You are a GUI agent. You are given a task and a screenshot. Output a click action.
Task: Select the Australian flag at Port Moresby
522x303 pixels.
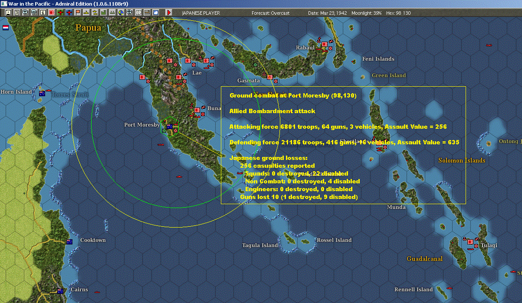pyautogui.click(x=170, y=127)
